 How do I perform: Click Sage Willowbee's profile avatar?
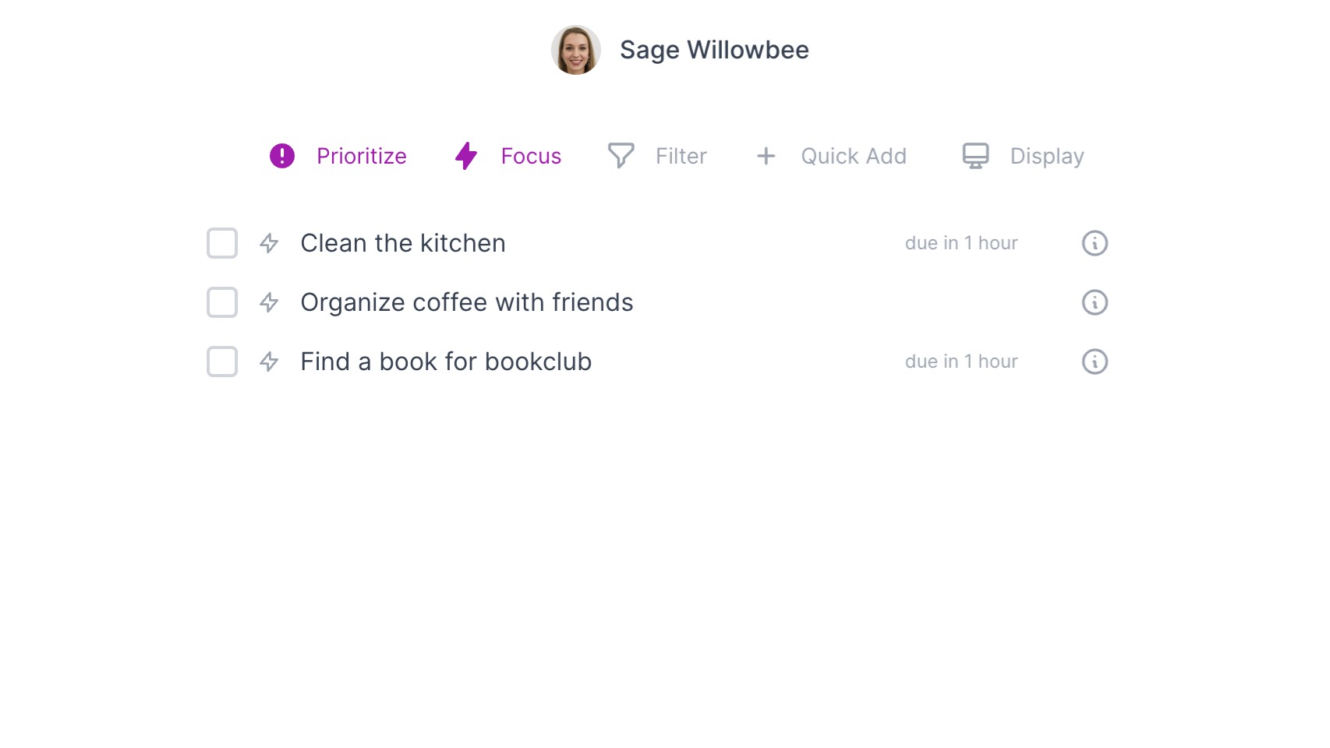(576, 50)
